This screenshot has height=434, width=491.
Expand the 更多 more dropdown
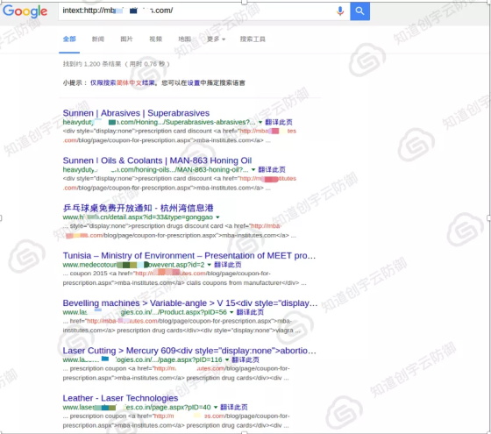(216, 39)
